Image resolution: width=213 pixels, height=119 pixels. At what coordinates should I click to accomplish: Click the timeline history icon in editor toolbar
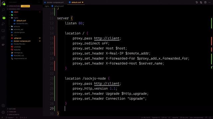[x=197, y=2]
